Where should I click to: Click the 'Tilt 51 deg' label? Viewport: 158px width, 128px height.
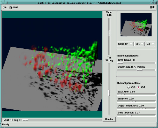coord(109,59)
